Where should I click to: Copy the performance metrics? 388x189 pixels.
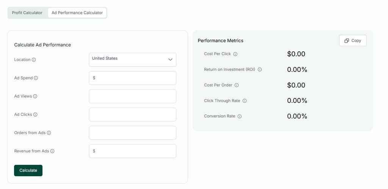point(353,40)
